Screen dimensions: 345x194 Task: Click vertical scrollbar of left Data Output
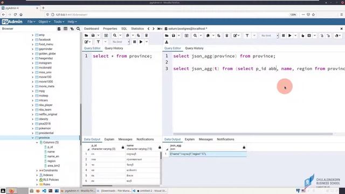pos(161,156)
